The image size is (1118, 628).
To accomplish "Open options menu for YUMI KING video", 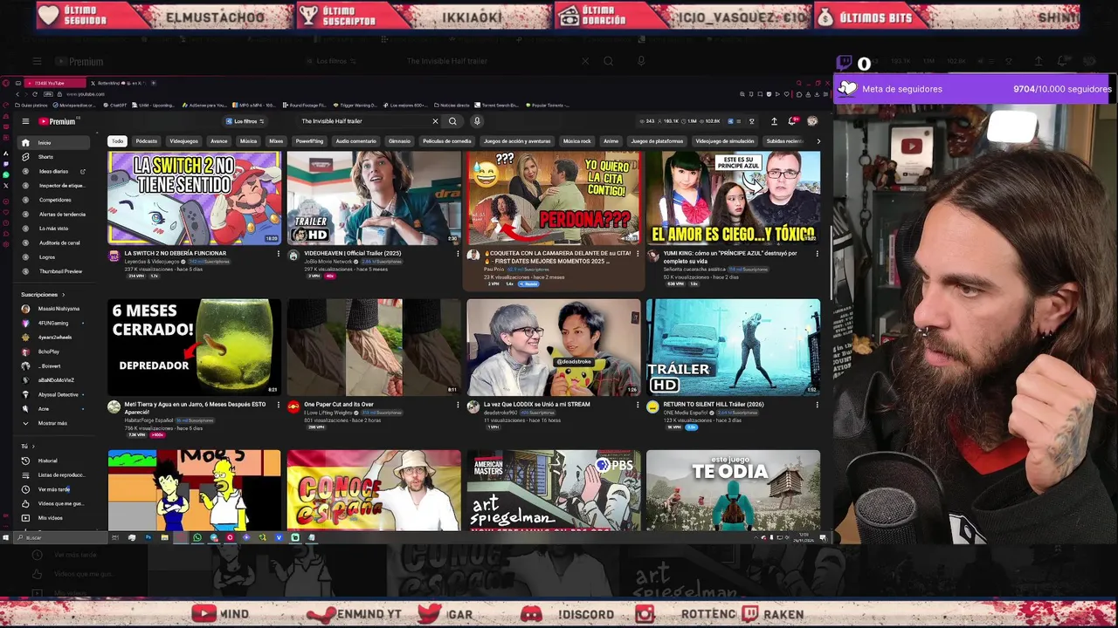I will pos(817,254).
